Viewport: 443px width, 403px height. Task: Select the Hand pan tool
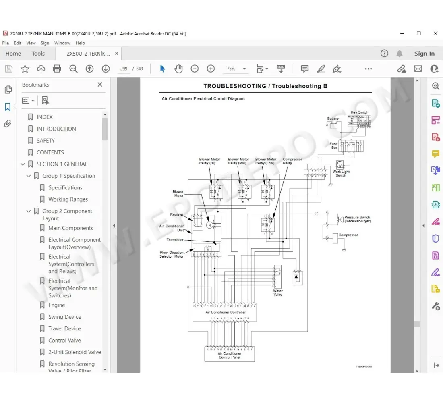[x=178, y=69]
